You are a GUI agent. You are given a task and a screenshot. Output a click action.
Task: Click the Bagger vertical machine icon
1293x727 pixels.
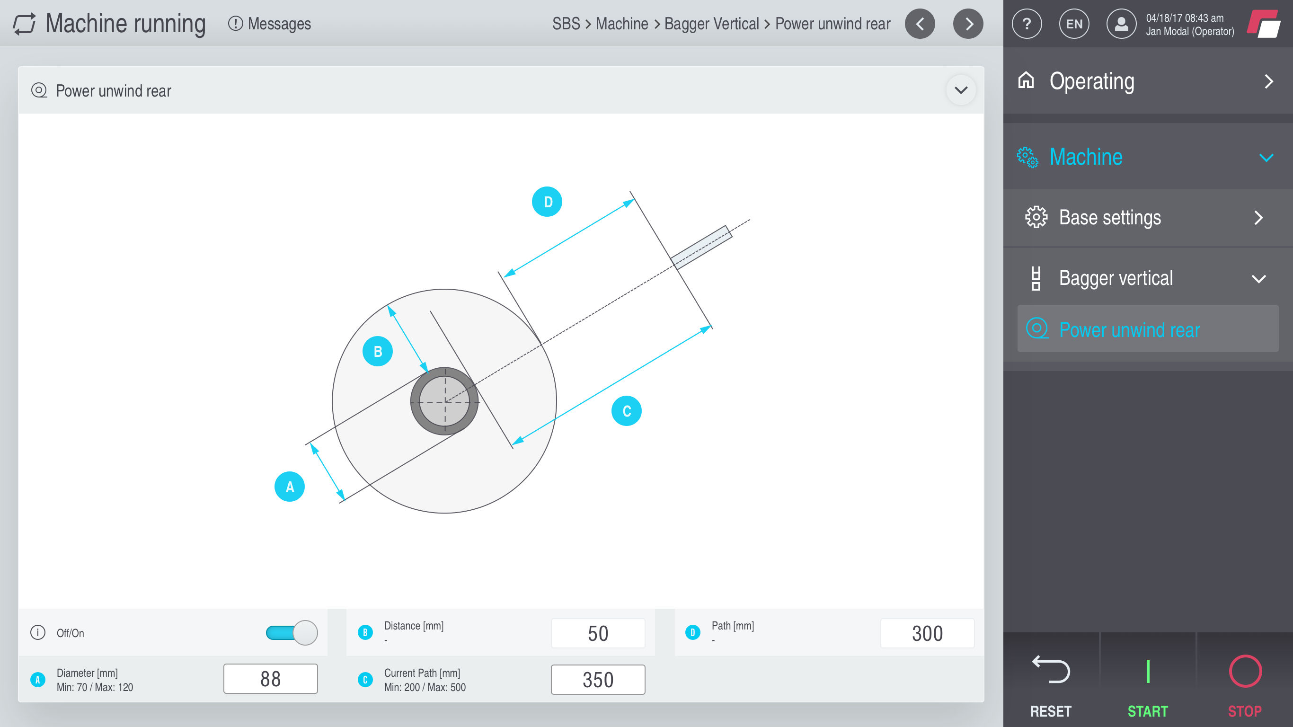[1036, 278]
